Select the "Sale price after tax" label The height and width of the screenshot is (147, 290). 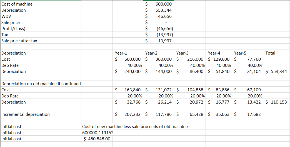19,41
